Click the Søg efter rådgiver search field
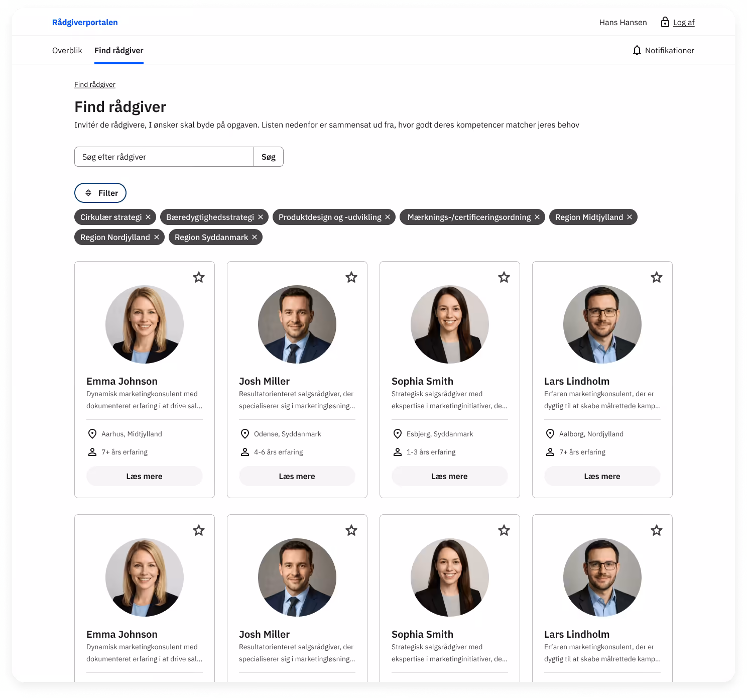 (x=164, y=156)
